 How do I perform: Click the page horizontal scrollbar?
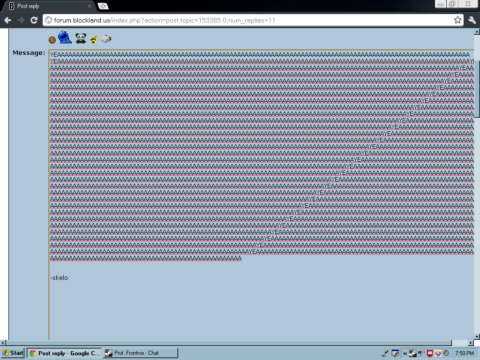(234, 343)
